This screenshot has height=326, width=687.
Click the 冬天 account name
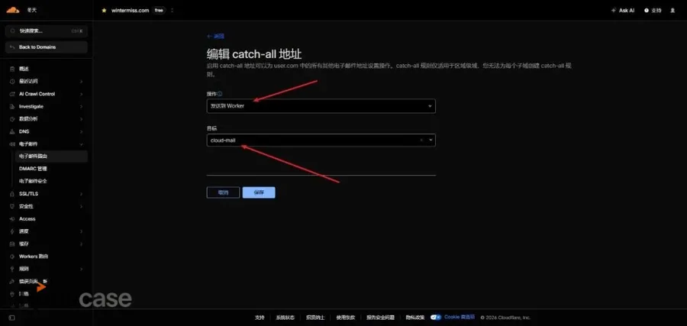31,11
